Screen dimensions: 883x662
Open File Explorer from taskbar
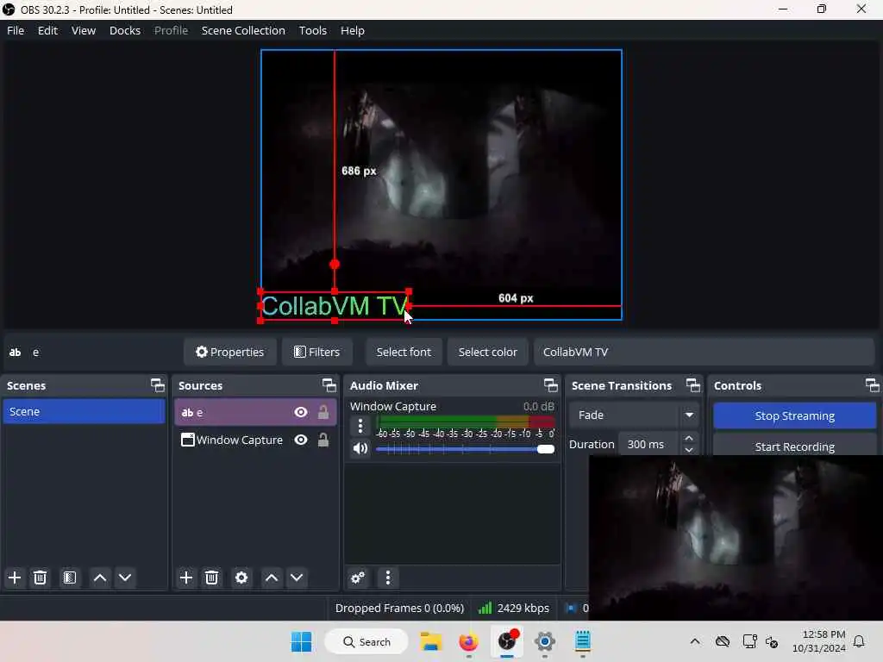point(431,641)
